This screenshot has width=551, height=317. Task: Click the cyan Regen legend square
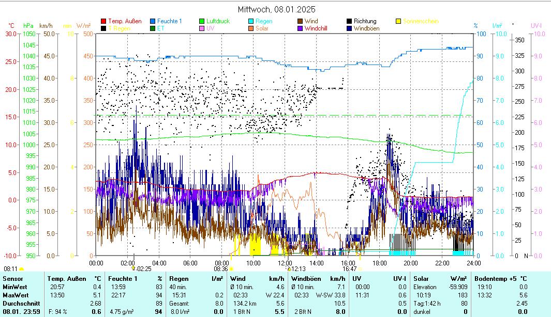[251, 22]
